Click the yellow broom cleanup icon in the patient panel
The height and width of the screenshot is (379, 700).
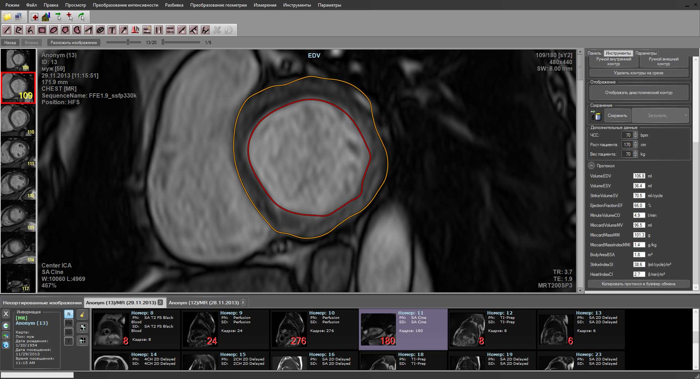coord(83,314)
